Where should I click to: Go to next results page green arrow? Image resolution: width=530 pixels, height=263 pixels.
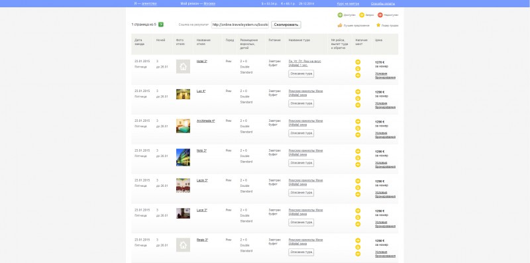click(161, 25)
